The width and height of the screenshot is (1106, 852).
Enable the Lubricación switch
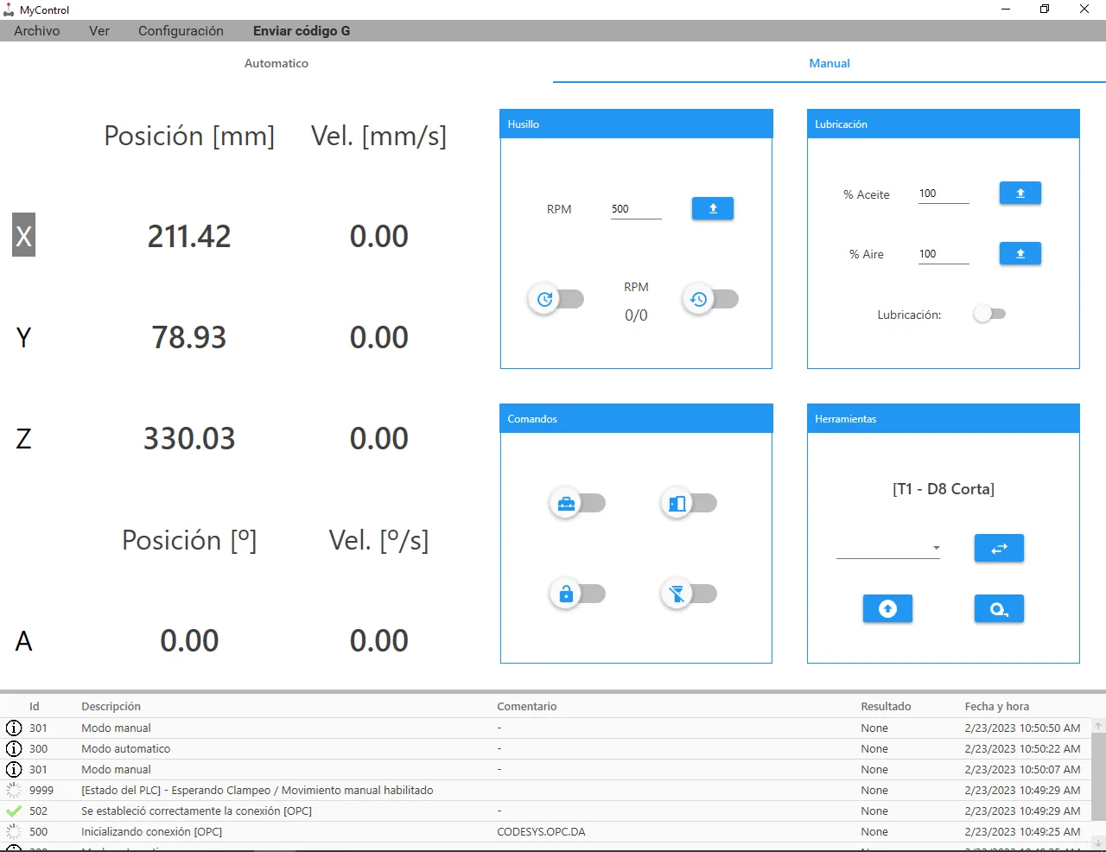coord(989,314)
